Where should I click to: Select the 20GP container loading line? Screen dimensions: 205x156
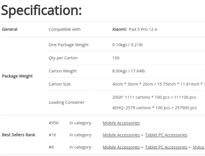pos(154,97)
